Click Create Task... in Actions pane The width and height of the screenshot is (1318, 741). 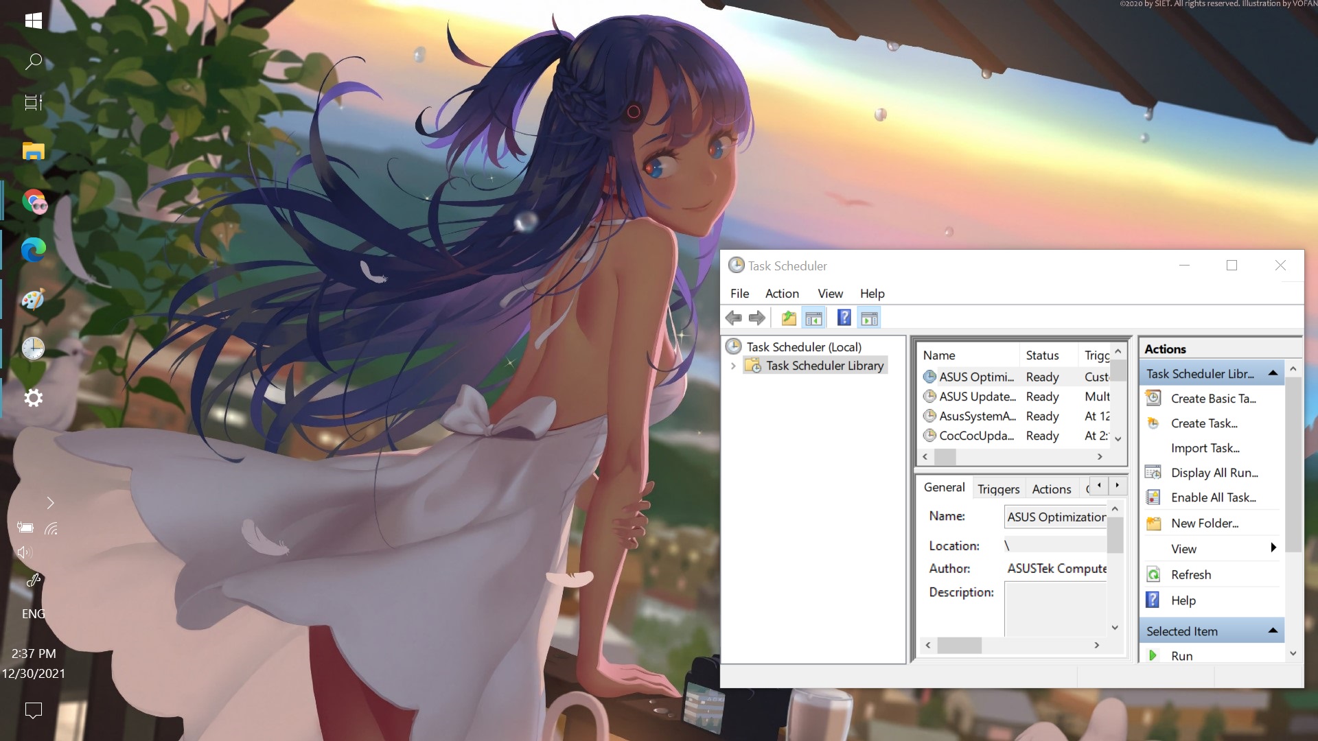(1204, 423)
